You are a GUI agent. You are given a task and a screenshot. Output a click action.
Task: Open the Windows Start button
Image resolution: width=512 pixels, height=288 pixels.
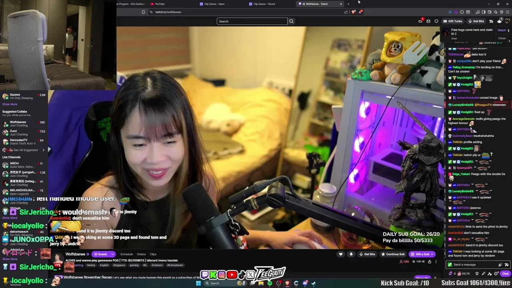(x=198, y=283)
